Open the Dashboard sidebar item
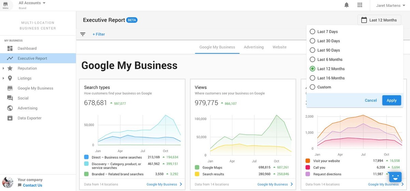Viewport: 410px width, 191px height. pos(27,48)
